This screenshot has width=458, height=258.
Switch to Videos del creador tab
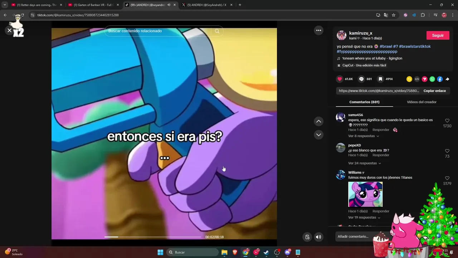point(422,102)
